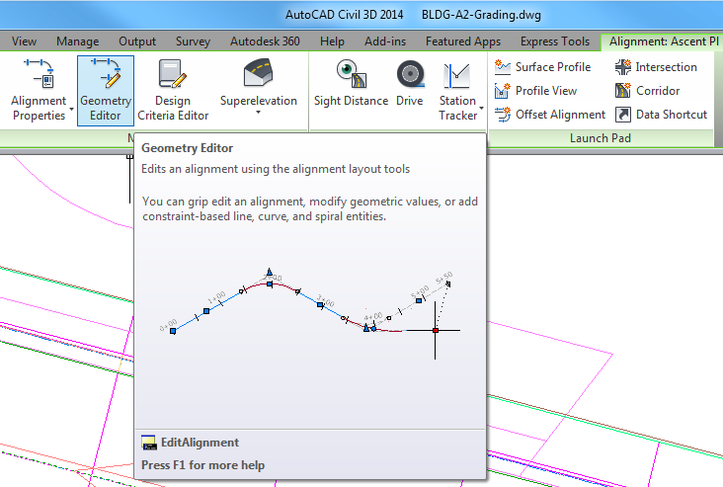This screenshot has height=487, width=723.
Task: Expand the Alignment Properties dropdown arrow
Action: pos(72,110)
